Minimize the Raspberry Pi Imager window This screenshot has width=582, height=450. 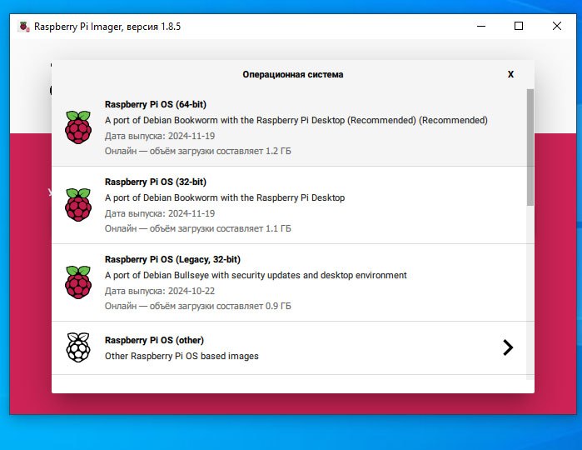481,27
